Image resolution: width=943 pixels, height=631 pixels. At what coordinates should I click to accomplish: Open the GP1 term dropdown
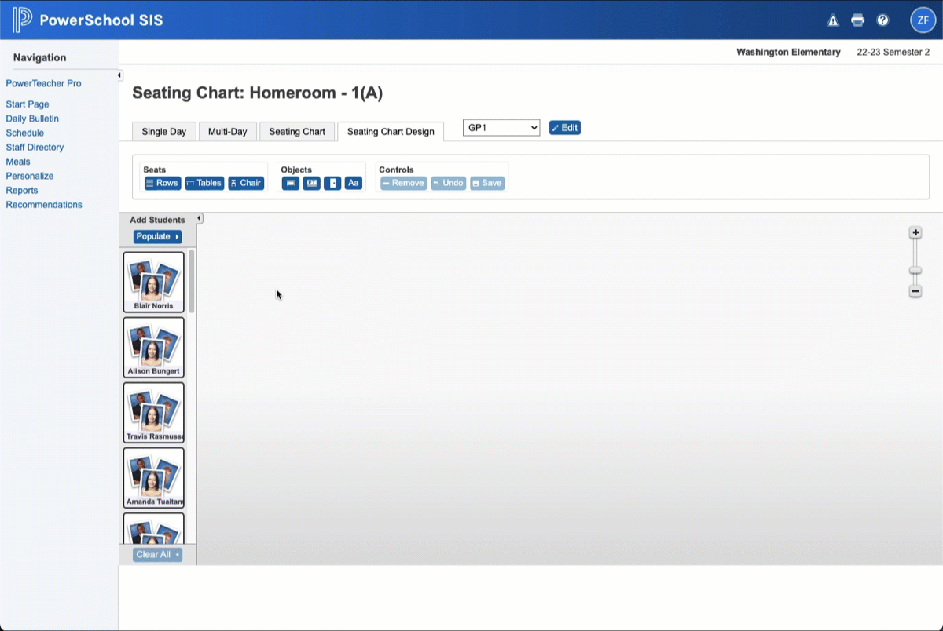(501, 127)
